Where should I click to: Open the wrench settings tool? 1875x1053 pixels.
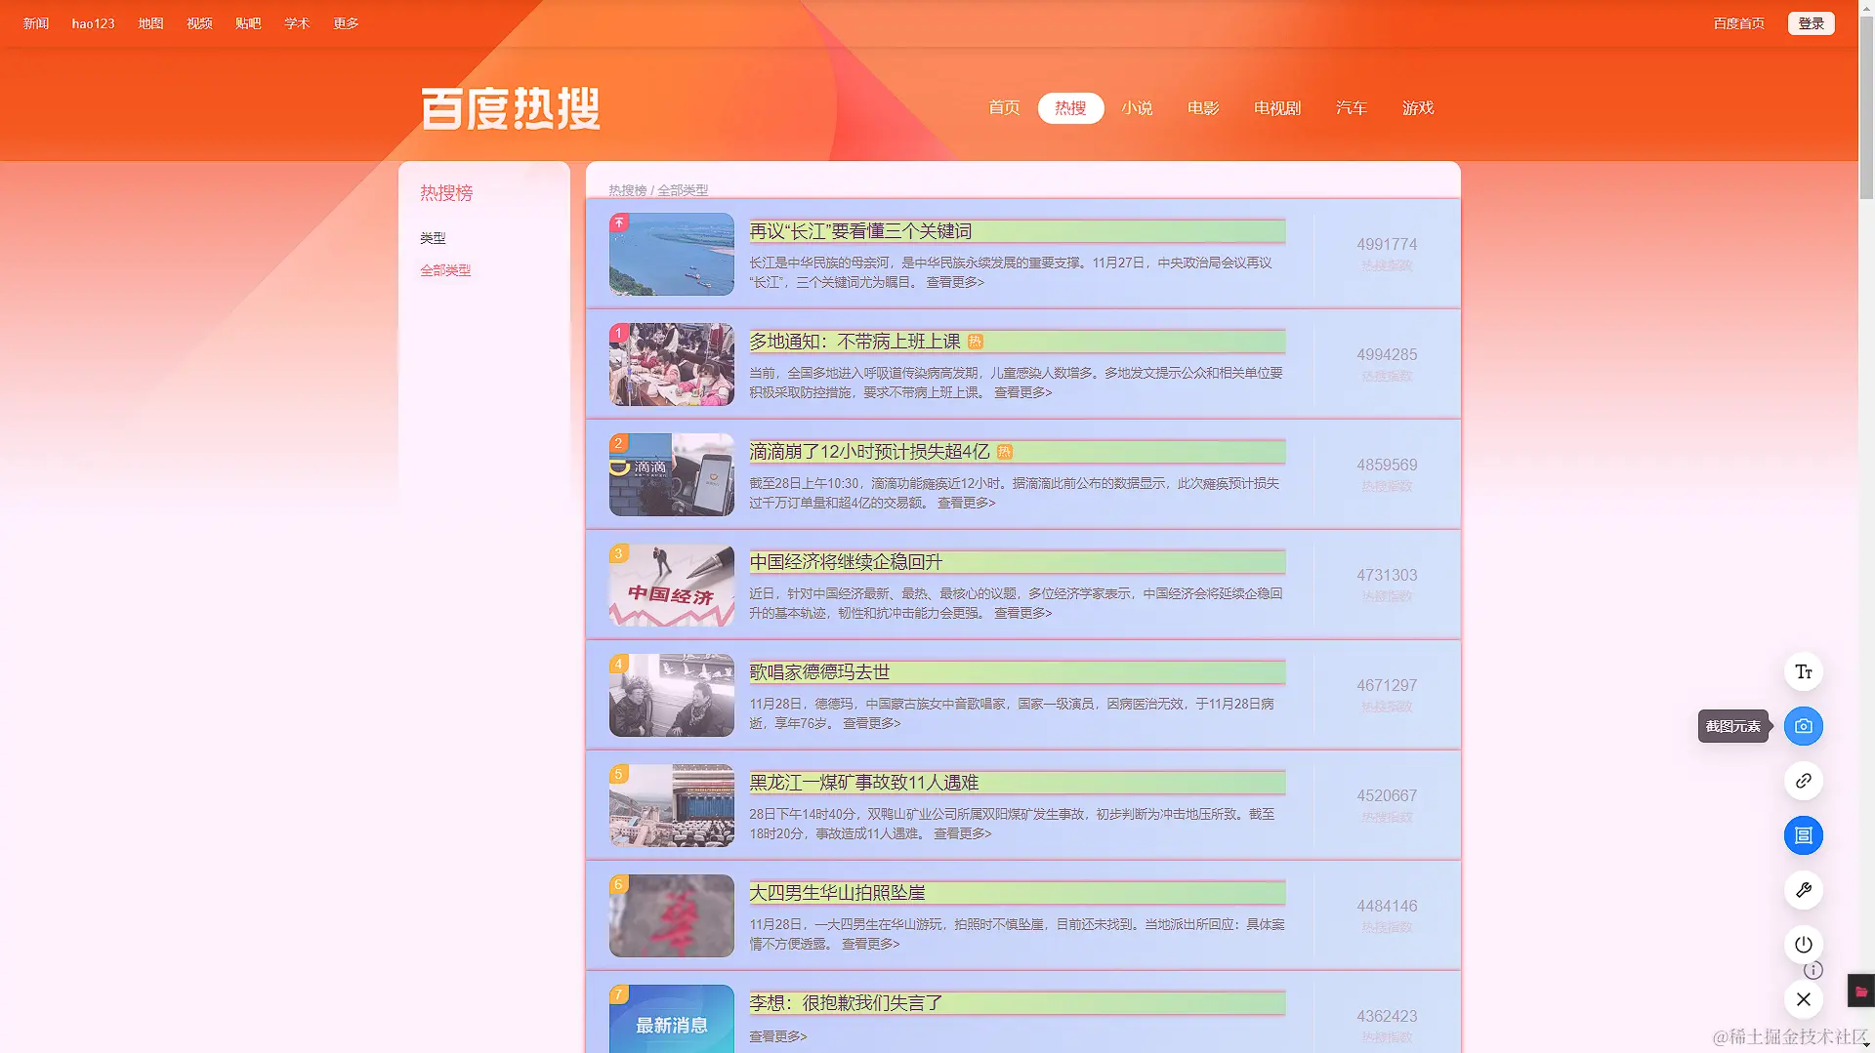(x=1803, y=890)
